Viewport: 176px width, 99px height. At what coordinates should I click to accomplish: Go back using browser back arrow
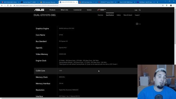[2, 5]
